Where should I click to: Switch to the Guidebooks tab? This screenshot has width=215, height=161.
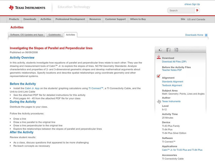tap(55, 35)
